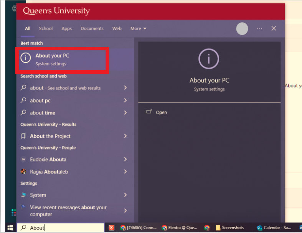
Task: Click the EA initials avatar
Action: coord(23,159)
